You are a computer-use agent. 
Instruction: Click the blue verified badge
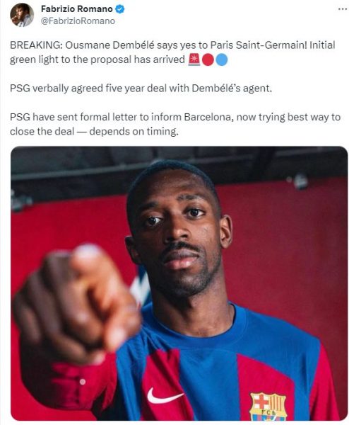(120, 9)
